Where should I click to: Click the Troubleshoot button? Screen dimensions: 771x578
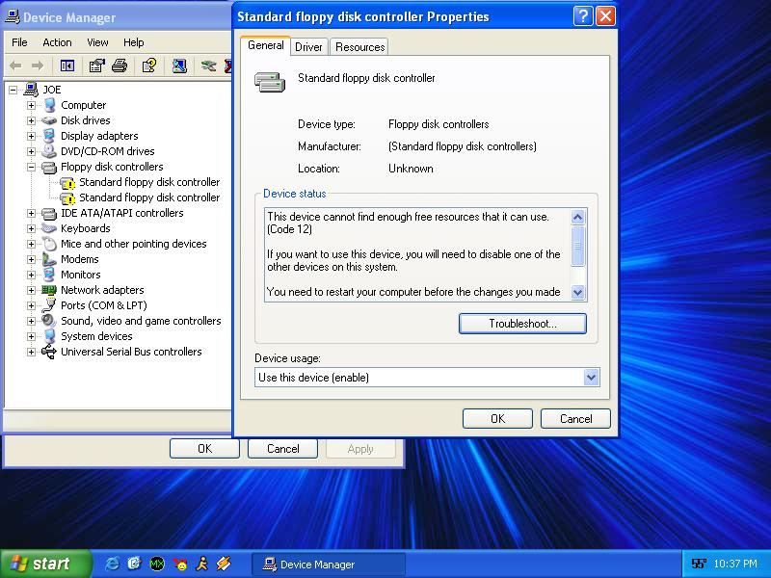point(522,323)
